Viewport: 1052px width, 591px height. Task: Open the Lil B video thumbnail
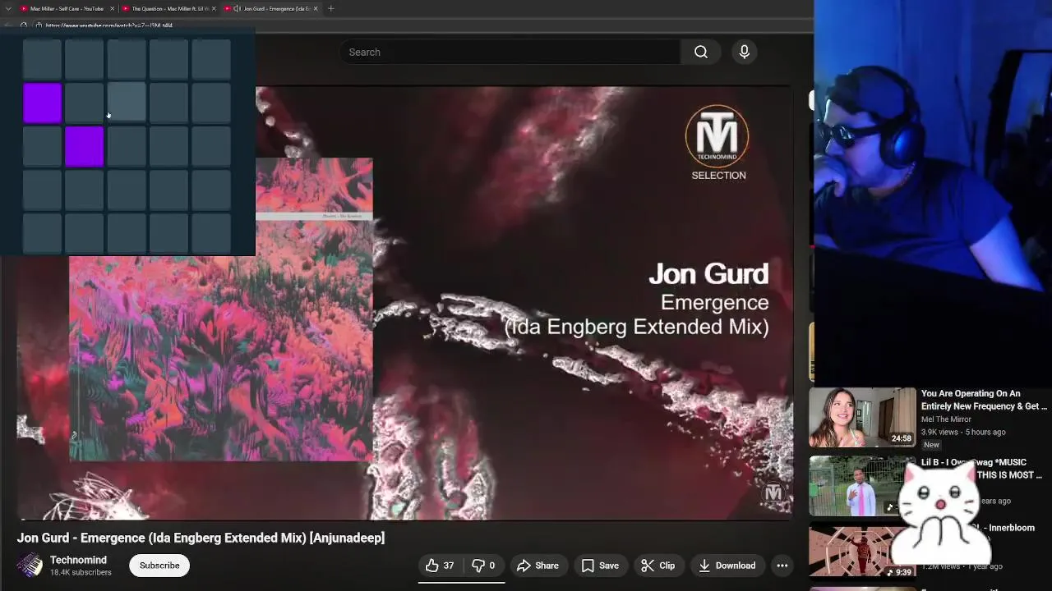point(862,486)
